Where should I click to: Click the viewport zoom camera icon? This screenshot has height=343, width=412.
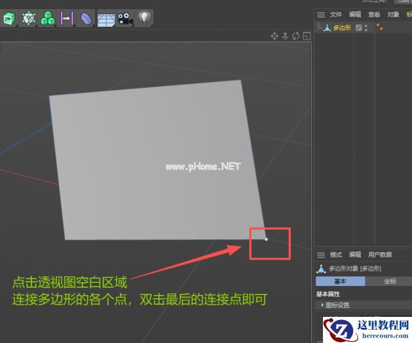click(285, 36)
